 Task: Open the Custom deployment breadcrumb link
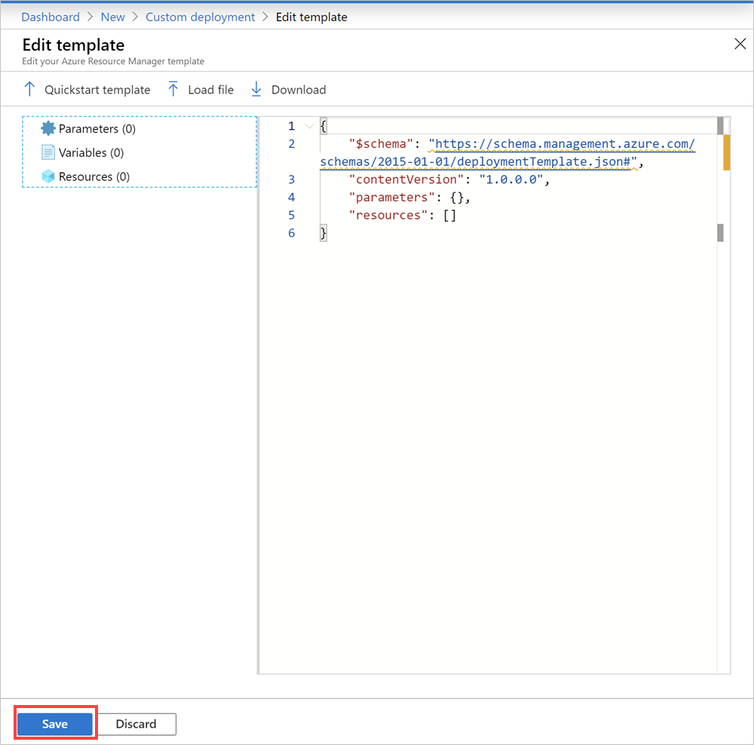tap(200, 17)
